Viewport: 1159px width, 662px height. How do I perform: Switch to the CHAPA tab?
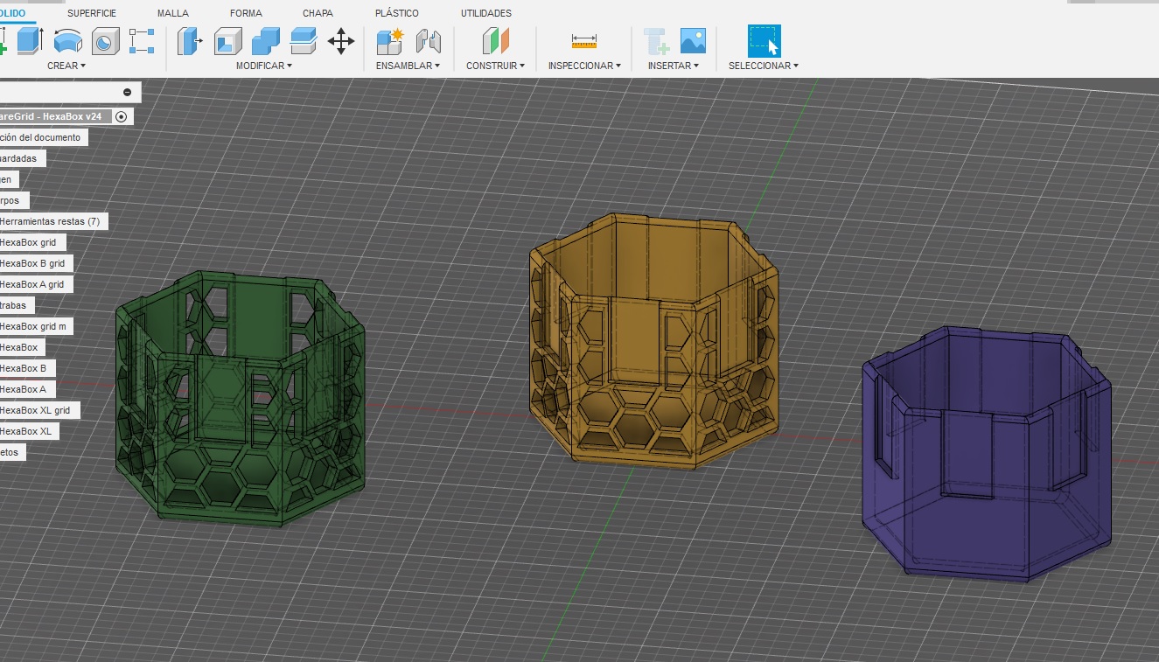[317, 13]
